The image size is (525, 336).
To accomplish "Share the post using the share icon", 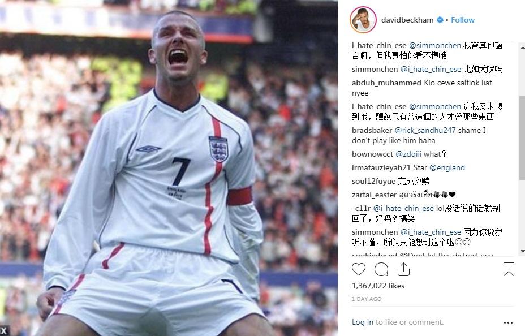I will tap(403, 269).
